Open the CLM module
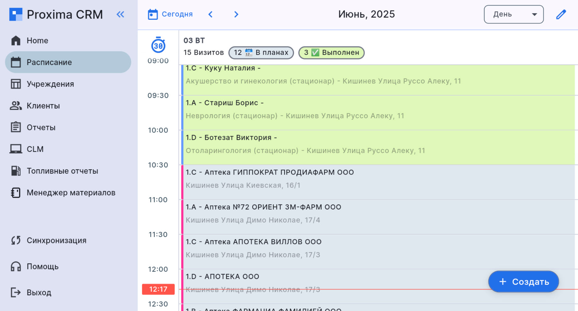Image resolution: width=578 pixels, height=311 pixels. tap(35, 149)
